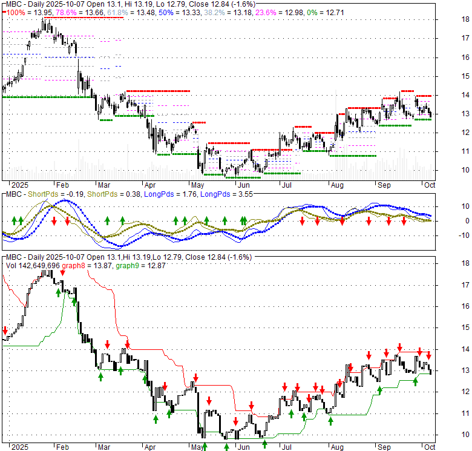Click the 'Feb' label under top chart
This screenshot has height=451, width=472.
[62, 185]
